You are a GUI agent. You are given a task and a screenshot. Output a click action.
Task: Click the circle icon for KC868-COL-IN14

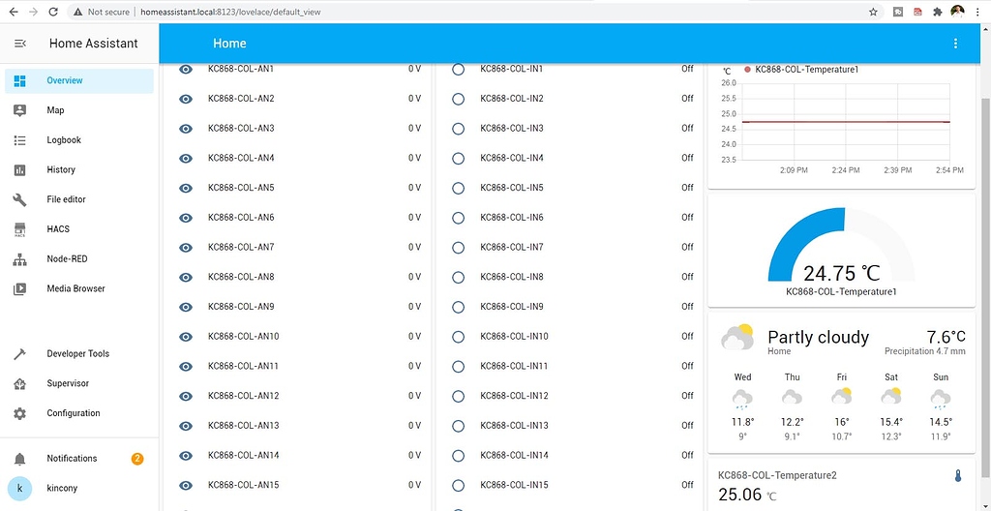click(x=458, y=456)
